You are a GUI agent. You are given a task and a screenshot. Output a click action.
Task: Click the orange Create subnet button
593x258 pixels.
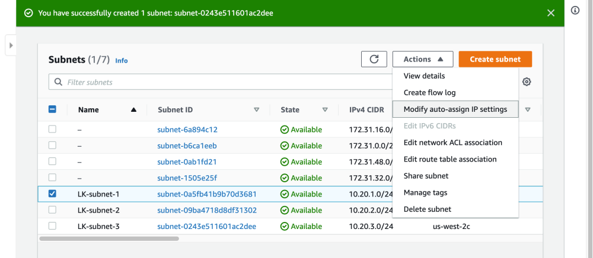495,59
